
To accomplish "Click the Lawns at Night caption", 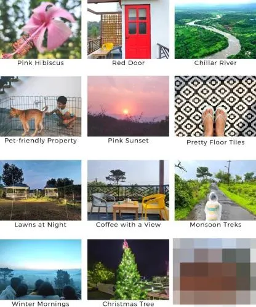I will 41,225.
